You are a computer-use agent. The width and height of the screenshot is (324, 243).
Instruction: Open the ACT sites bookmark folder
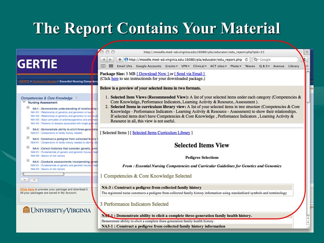(x=218, y=66)
